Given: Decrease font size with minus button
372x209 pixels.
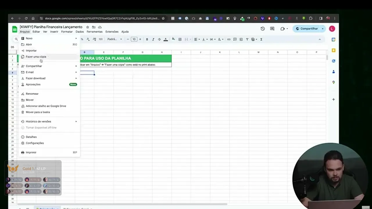Looking at the screenshot, I should (x=128, y=39).
